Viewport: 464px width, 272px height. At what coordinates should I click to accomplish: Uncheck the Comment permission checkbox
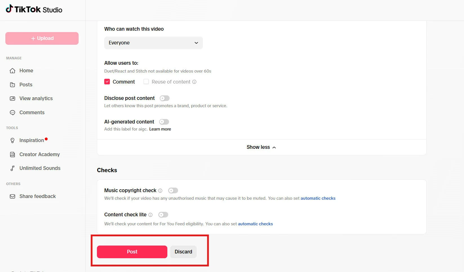(x=107, y=82)
